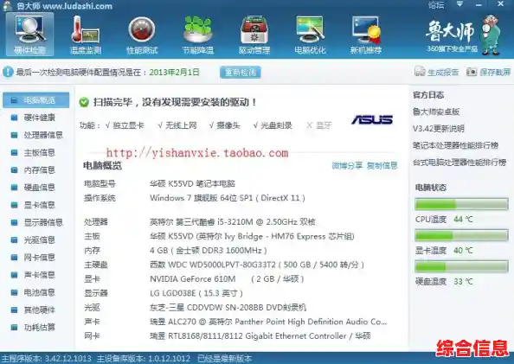Image resolution: width=514 pixels, height=364 pixels.
Task: Open the 温度监测 temperature monitor icon
Action: click(x=86, y=35)
